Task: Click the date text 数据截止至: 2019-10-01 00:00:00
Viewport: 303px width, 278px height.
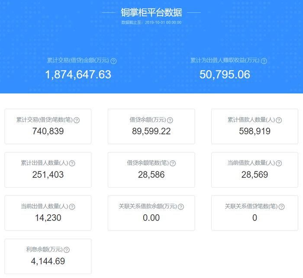Action: (151, 23)
